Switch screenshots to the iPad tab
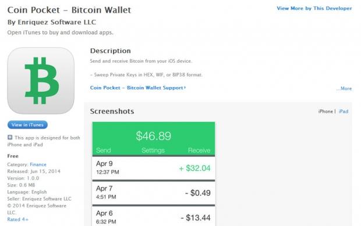Image resolution: width=361 pixels, height=226 pixels. pyautogui.click(x=344, y=112)
